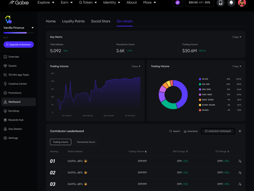Open Rewards Hub in sidebar
Image resolution: width=254 pixels, height=191 pixels.
[x=19, y=120]
